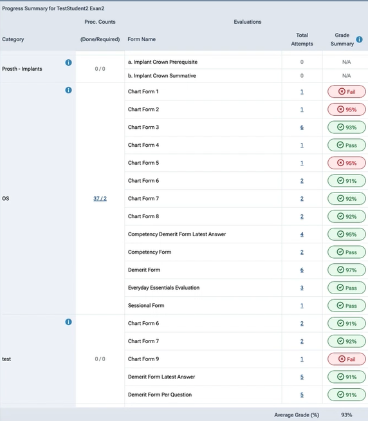Open info icon for OS category
This screenshot has height=421, width=368.
[x=68, y=90]
